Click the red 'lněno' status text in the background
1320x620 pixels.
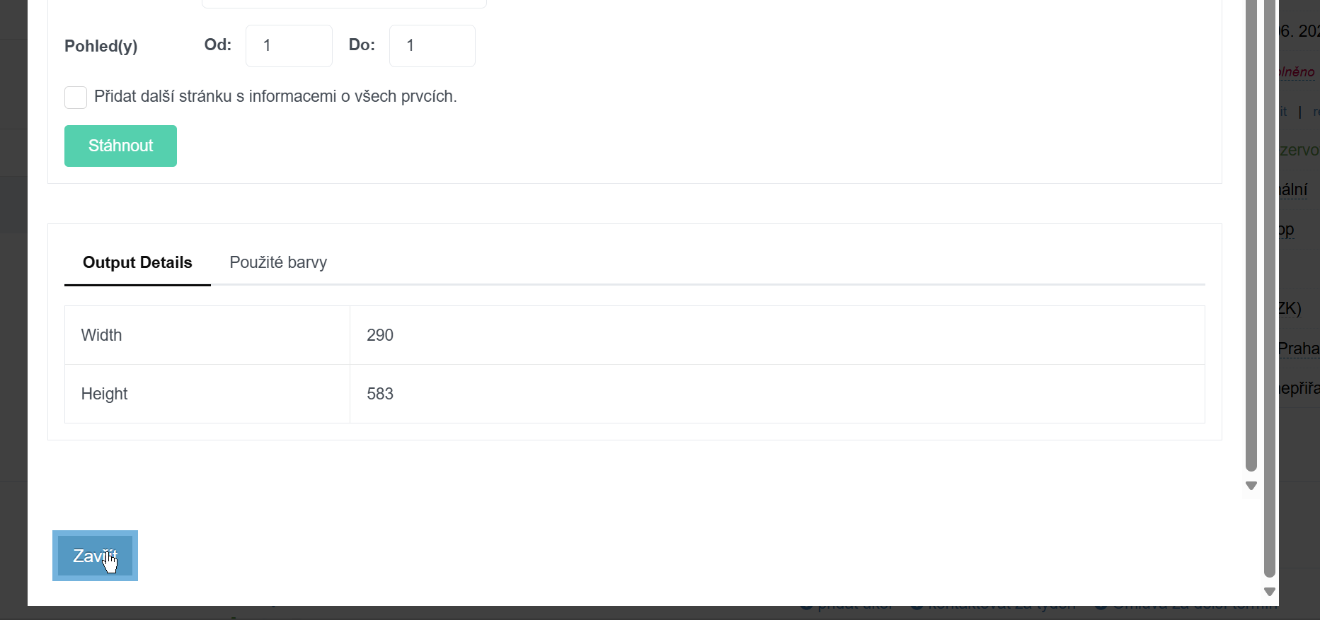1297,72
